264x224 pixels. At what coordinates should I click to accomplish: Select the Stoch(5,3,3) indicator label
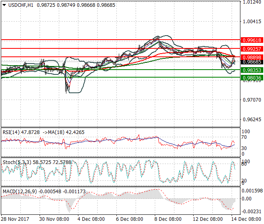click(x=17, y=162)
